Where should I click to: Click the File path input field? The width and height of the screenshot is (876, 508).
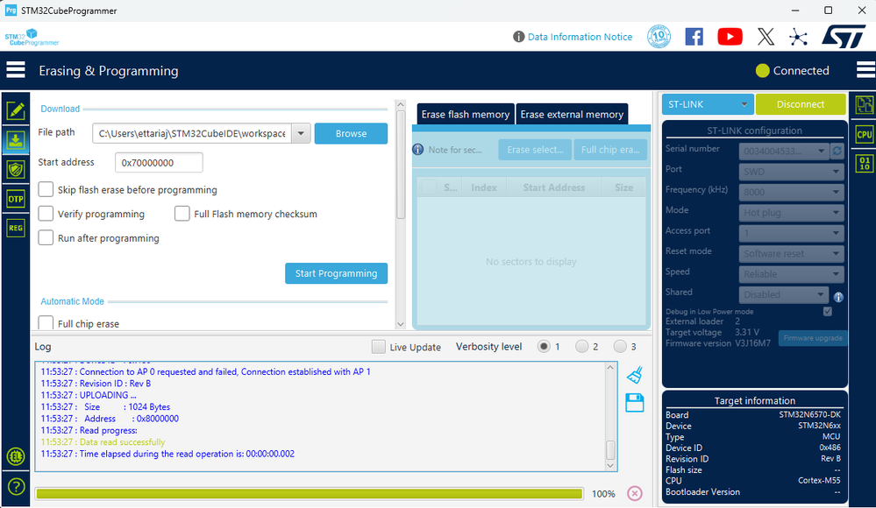pyautogui.click(x=192, y=133)
